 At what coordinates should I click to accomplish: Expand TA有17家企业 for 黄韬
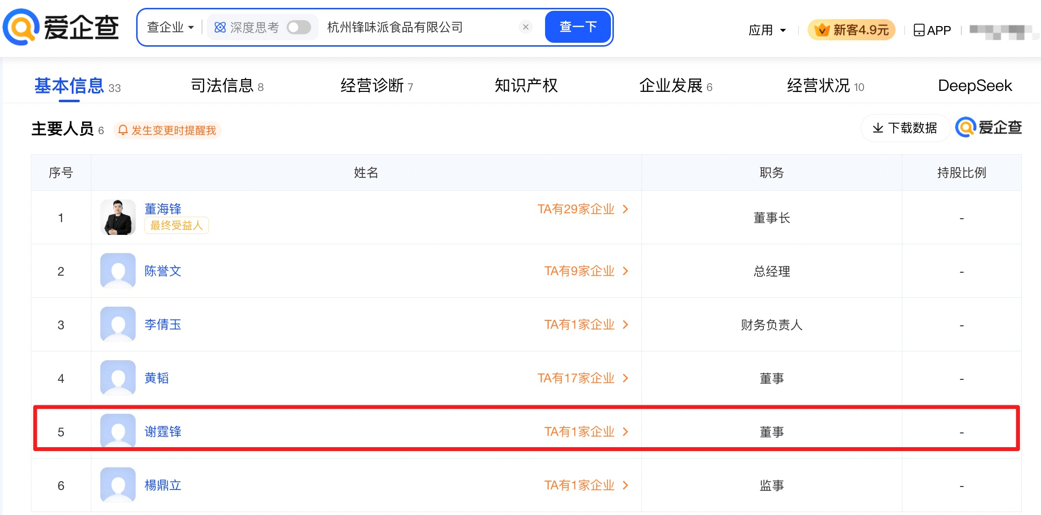pyautogui.click(x=583, y=378)
